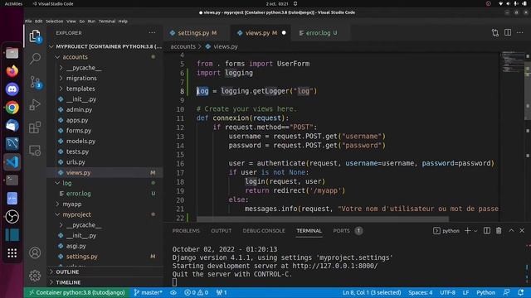
Task: Open Accounts menu in activity bar
Action: [x=35, y=252]
